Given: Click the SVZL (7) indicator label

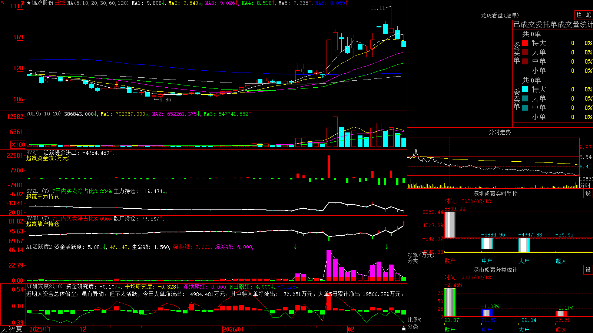Looking at the screenshot, I should click(x=37, y=191).
